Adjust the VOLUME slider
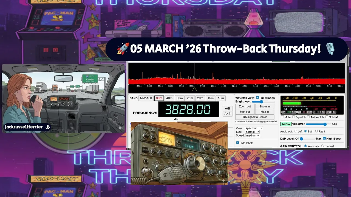Viewport: 351px width, 197px height. 318,124
